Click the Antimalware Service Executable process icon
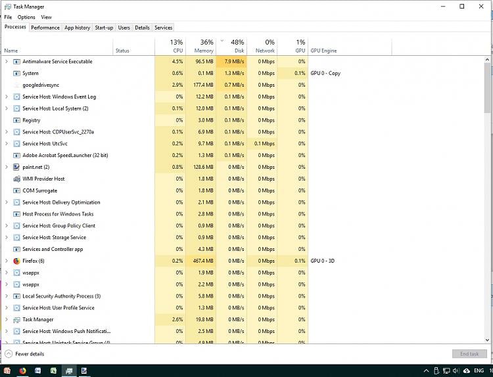 (16, 62)
